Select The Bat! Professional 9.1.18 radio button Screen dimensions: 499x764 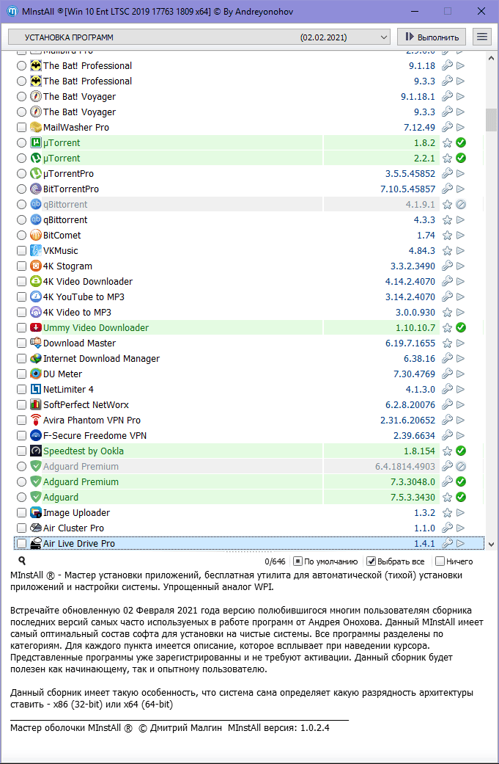coord(21,66)
